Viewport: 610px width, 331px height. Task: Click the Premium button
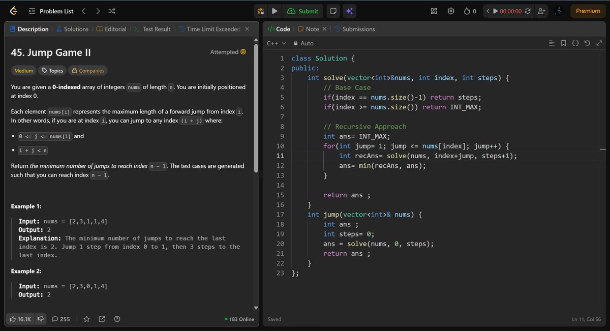click(588, 11)
